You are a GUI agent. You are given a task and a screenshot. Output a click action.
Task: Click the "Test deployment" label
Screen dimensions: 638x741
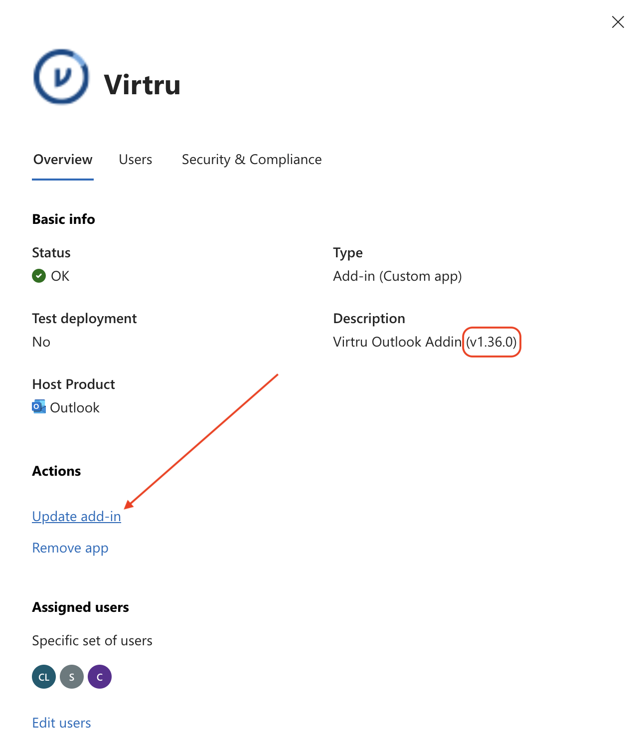click(x=85, y=319)
